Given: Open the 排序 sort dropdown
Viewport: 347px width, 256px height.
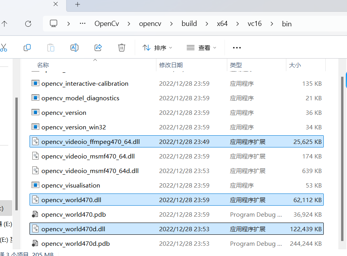Looking at the screenshot, I should pos(157,48).
